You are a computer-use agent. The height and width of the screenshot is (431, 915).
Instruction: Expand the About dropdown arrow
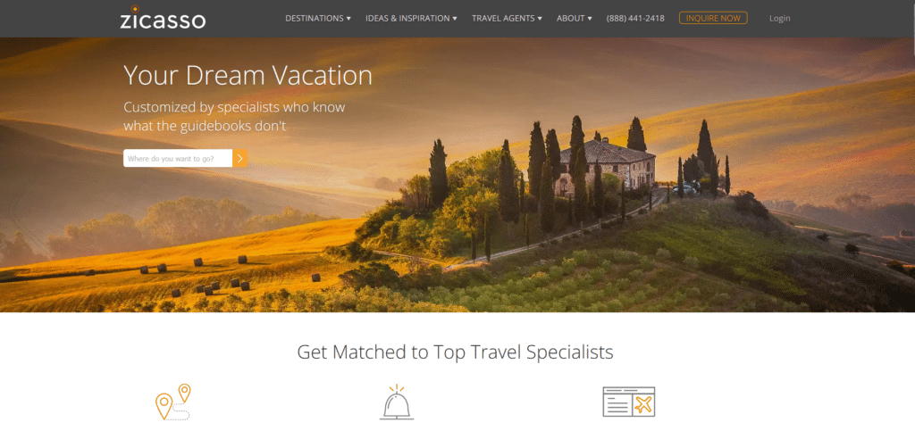[x=590, y=19]
